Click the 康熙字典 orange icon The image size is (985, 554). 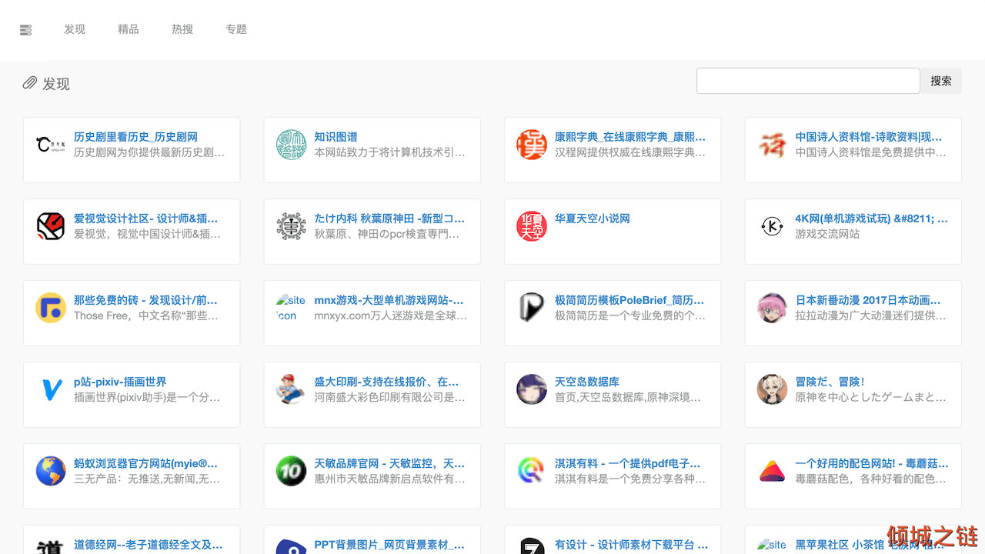pyautogui.click(x=532, y=145)
